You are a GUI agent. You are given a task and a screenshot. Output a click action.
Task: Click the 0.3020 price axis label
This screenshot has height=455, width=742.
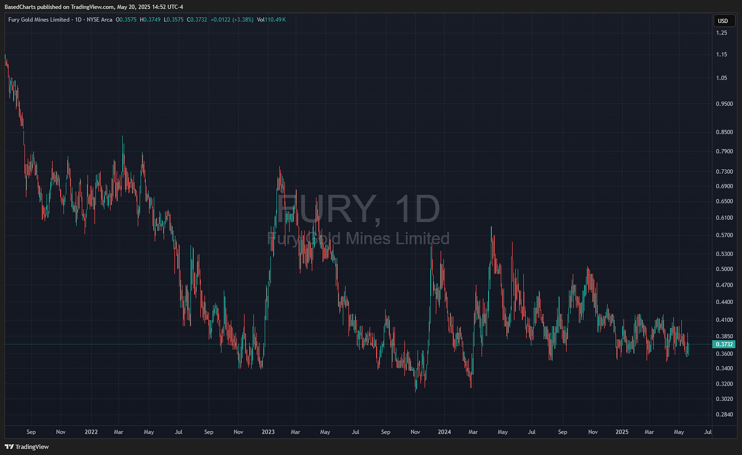tap(724, 398)
